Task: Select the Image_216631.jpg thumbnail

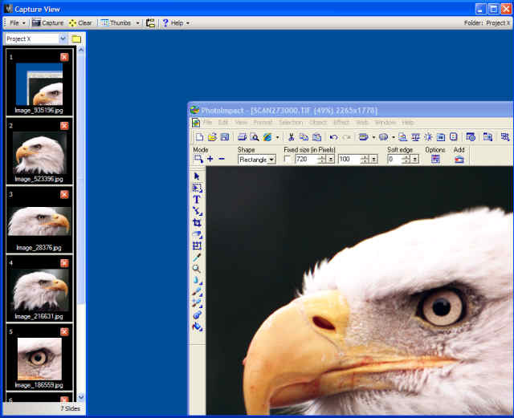Action: pyautogui.click(x=39, y=290)
